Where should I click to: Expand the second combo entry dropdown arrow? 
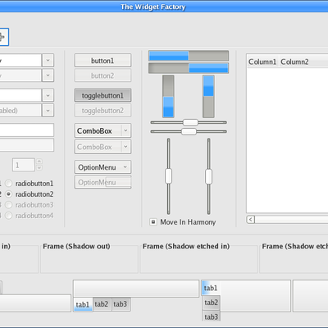coord(48,75)
